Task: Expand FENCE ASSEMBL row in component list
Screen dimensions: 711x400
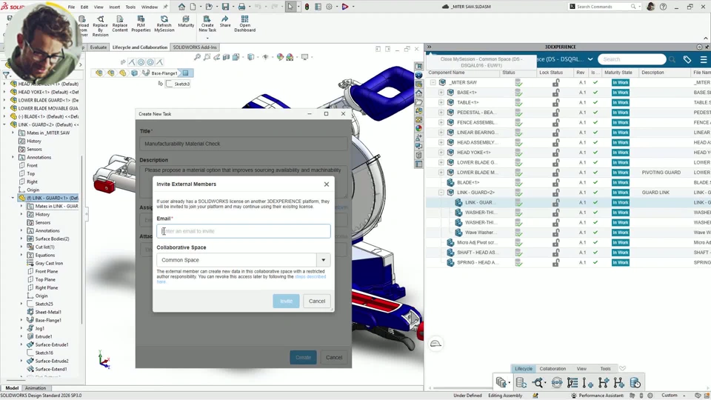Action: [441, 122]
